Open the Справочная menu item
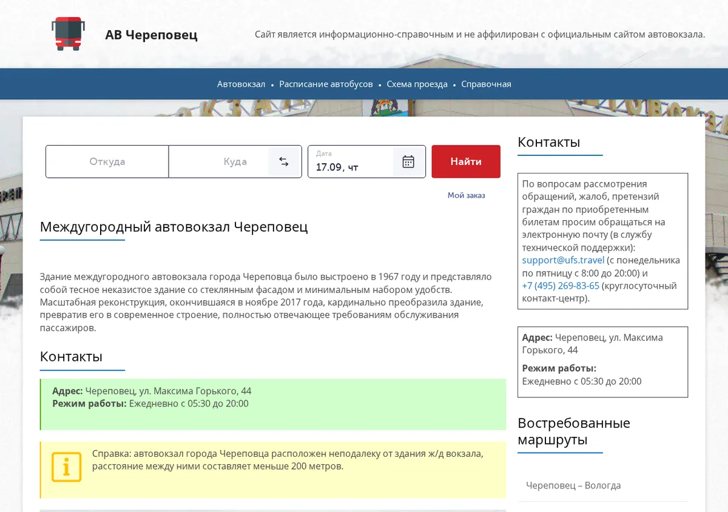The width and height of the screenshot is (728, 512). coord(486,84)
